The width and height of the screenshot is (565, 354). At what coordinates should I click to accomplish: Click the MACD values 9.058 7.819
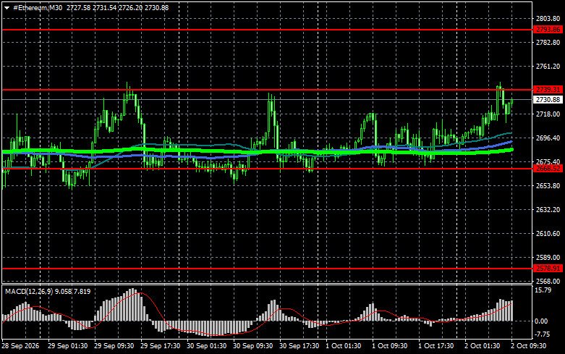click(74, 291)
